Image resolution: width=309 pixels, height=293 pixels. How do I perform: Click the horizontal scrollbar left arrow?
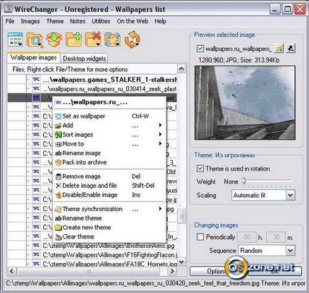[x=12, y=271]
